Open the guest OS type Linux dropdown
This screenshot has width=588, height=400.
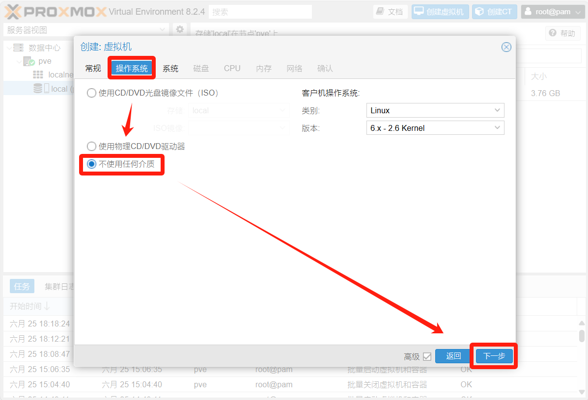pyautogui.click(x=435, y=110)
